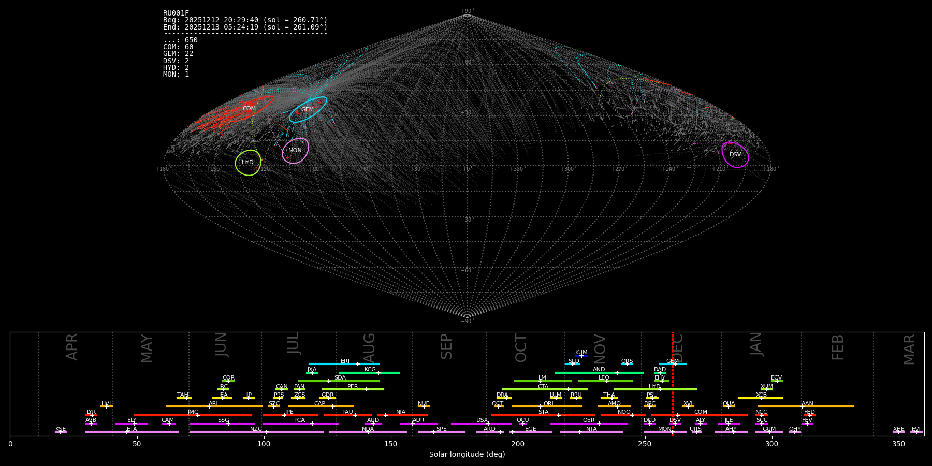Click the APR month label on the timeline
This screenshot has height=466, width=932.
72,347
